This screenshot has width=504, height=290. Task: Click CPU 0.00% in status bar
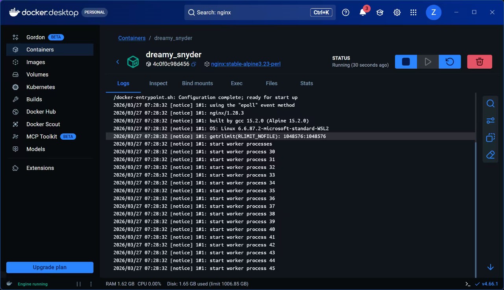(x=150, y=284)
